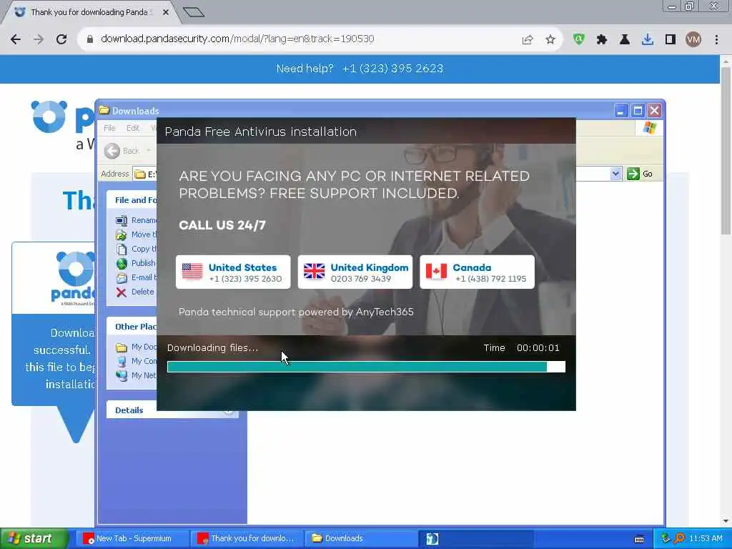732x549 pixels.
Task: Select the 'Thank you for downloading Panda' tab
Action: [x=91, y=12]
